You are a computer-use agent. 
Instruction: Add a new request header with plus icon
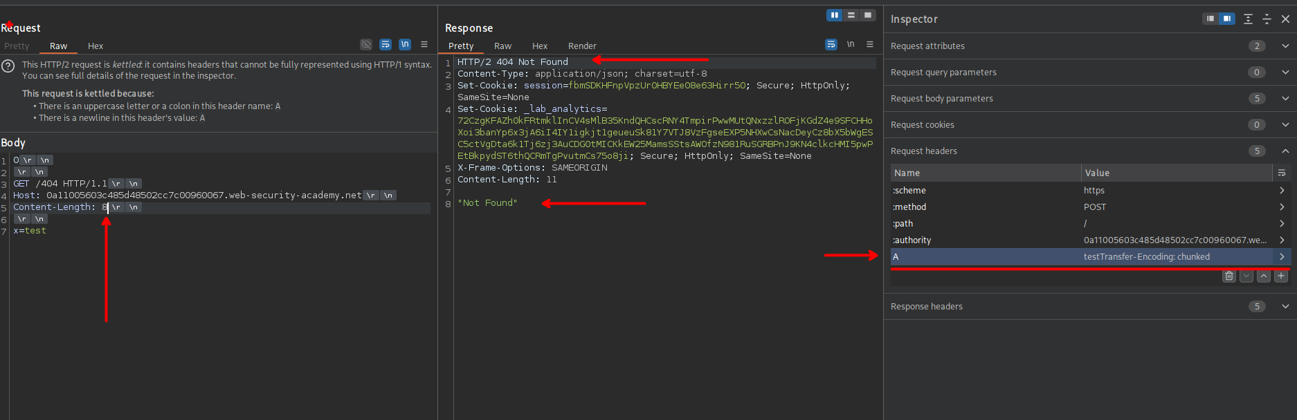click(1281, 276)
